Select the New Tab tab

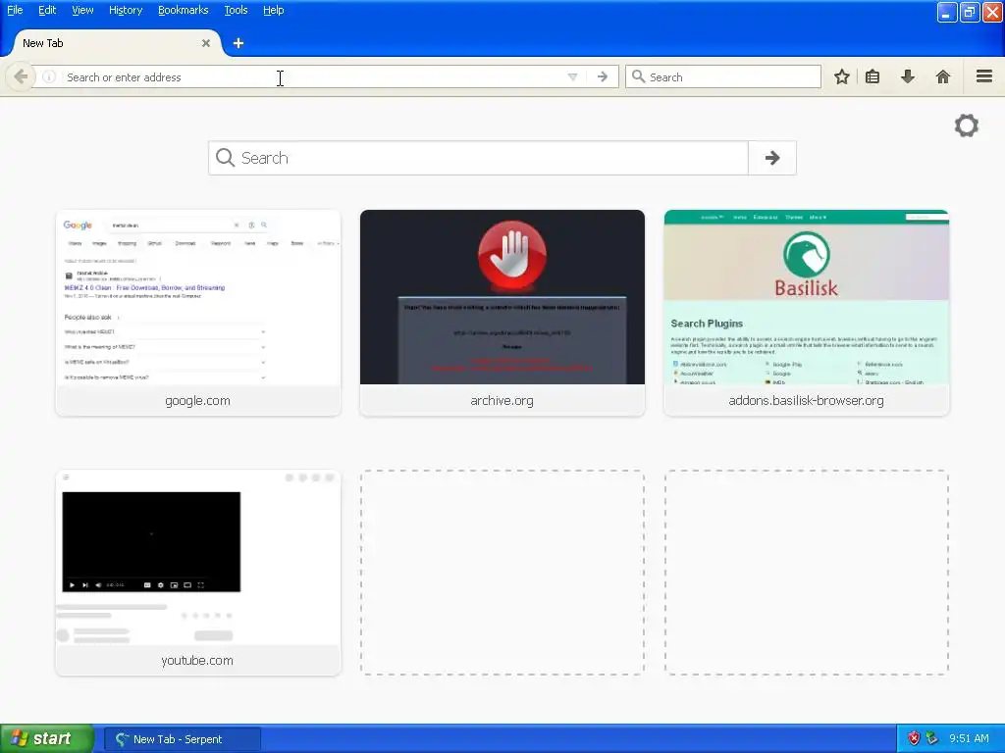click(x=116, y=43)
